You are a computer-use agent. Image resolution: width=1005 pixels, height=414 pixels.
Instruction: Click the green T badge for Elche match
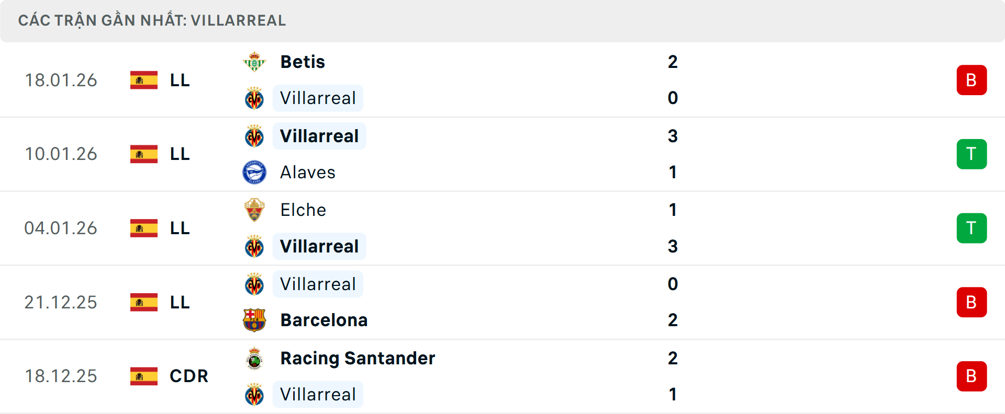pos(971,228)
